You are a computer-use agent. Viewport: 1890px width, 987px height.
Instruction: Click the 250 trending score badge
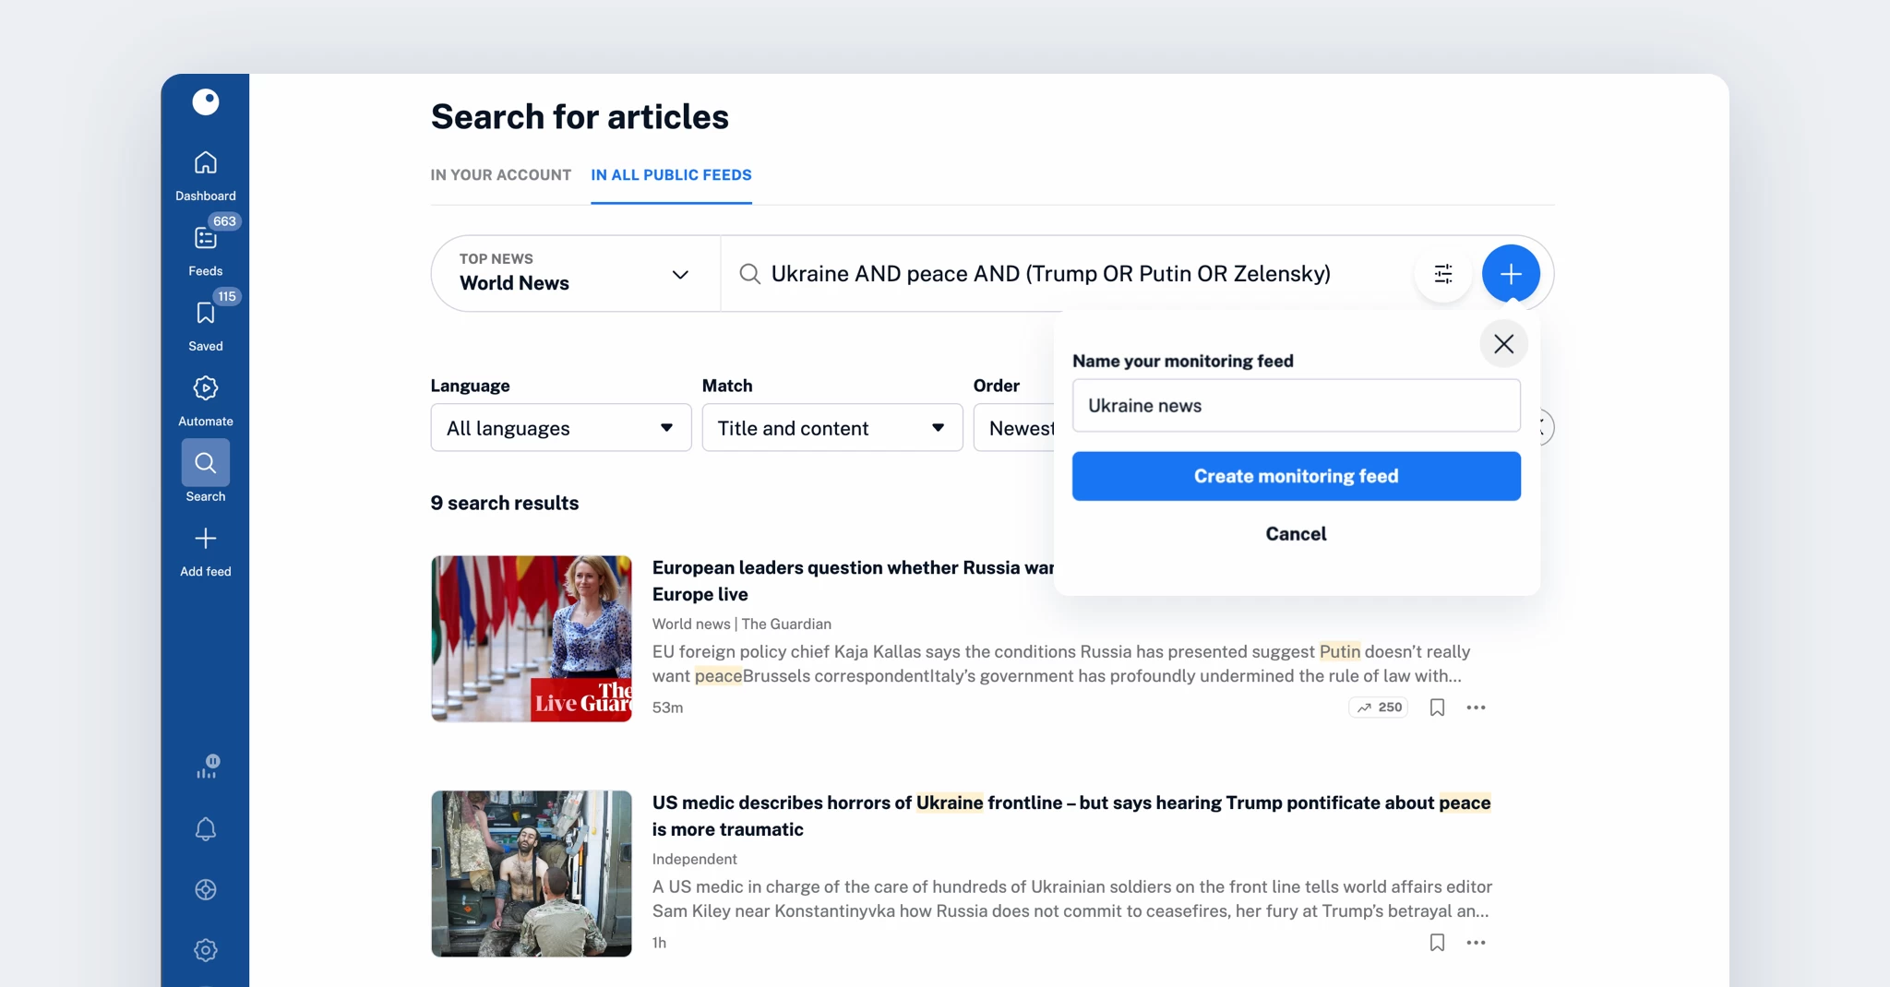(x=1379, y=708)
